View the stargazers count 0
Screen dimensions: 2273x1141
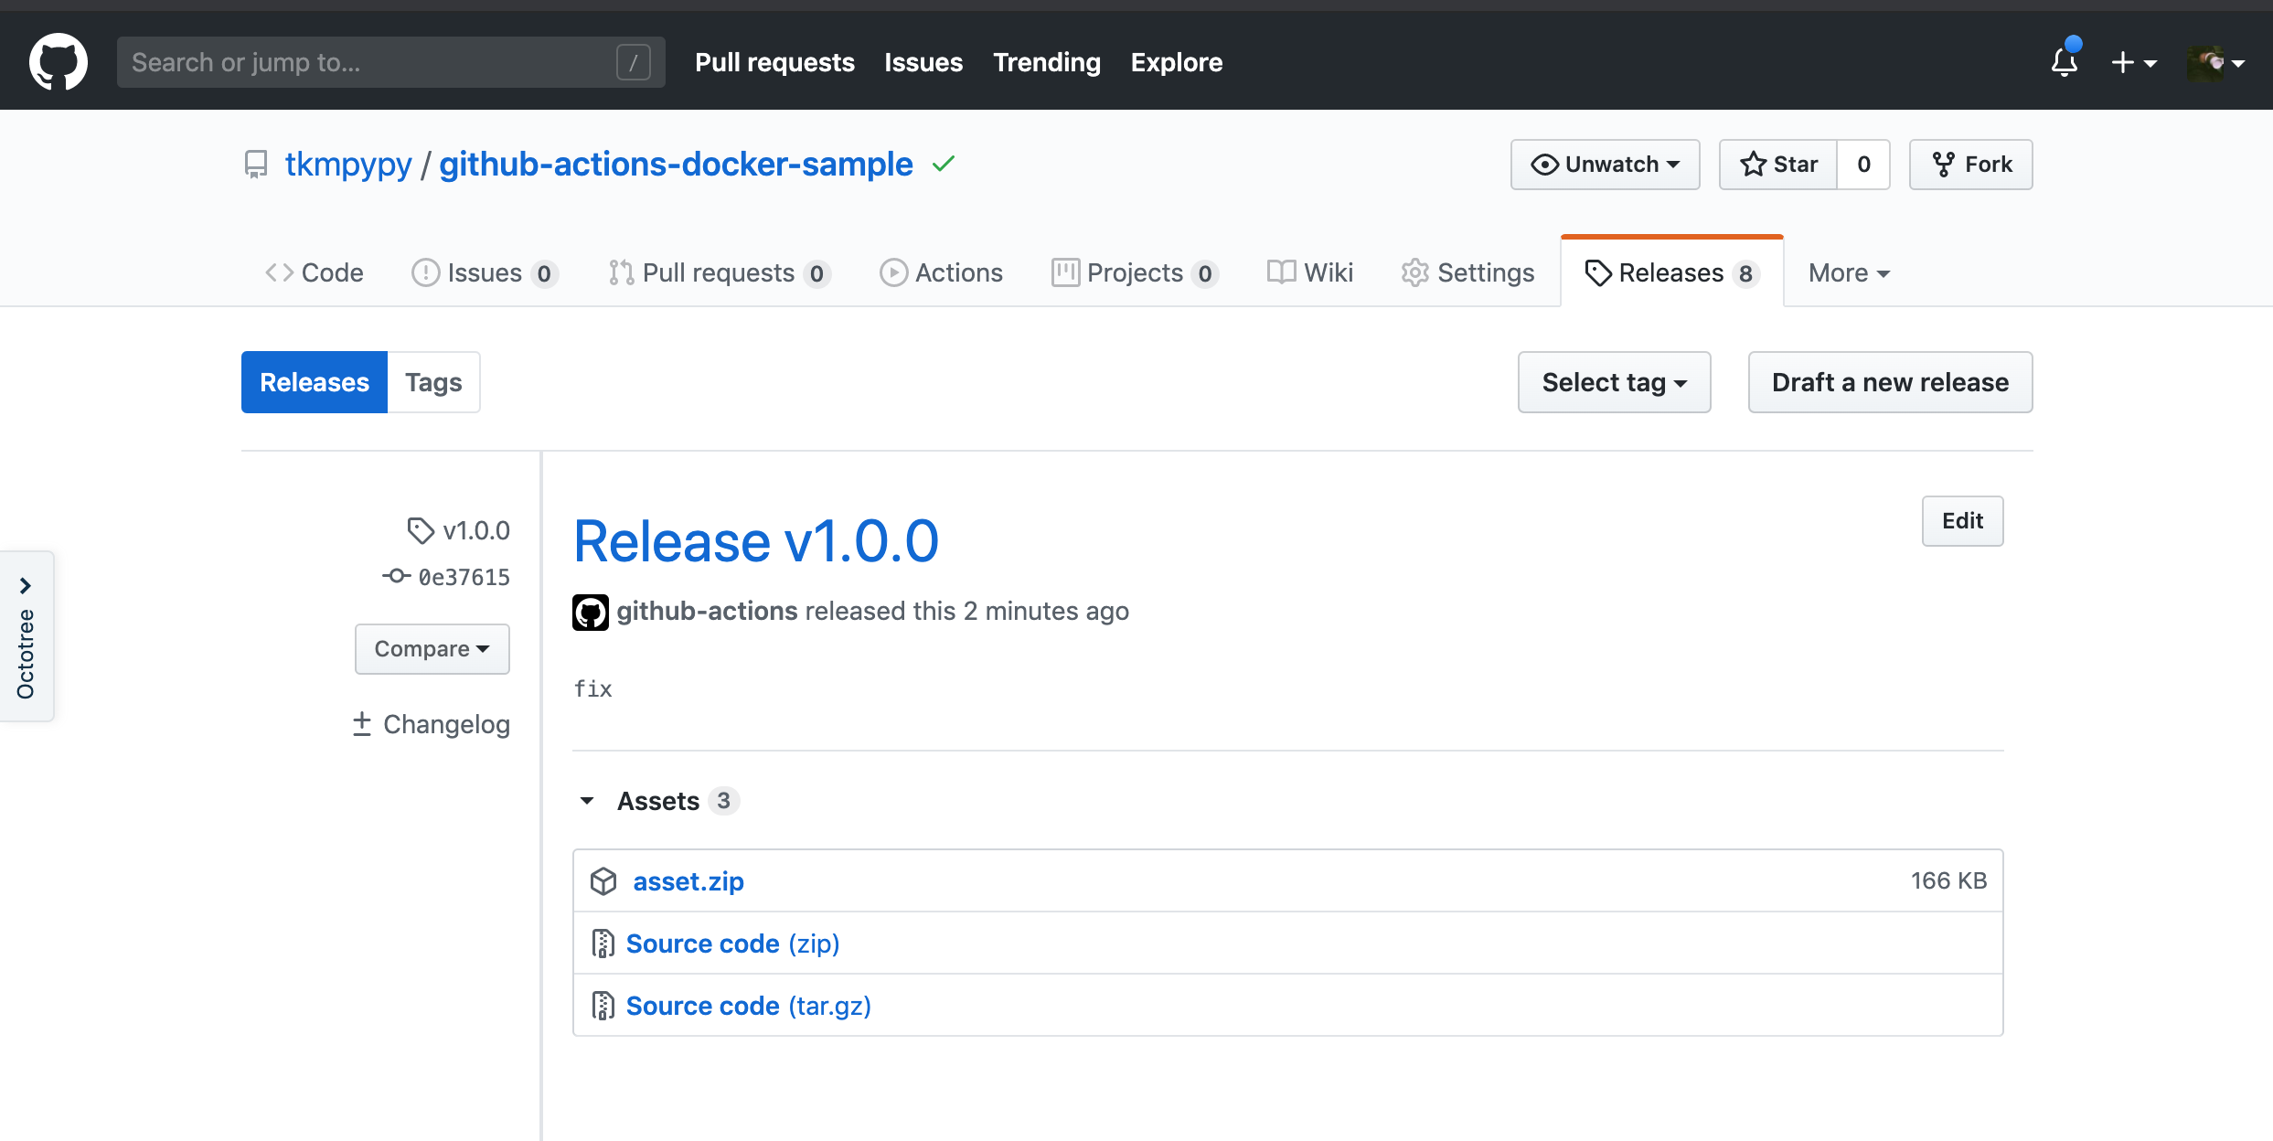(1863, 165)
